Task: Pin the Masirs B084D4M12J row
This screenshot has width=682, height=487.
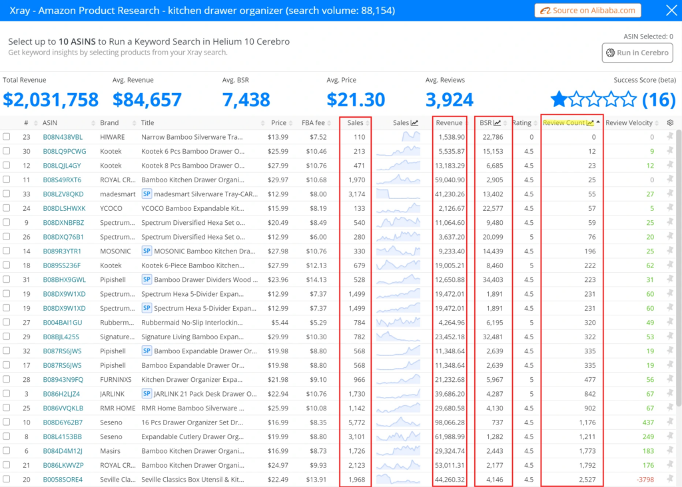Action: (670, 450)
